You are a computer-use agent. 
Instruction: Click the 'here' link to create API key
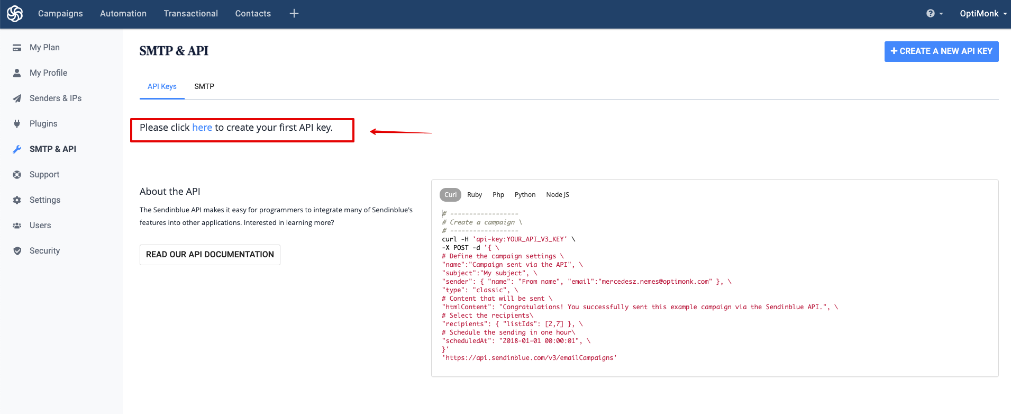202,128
